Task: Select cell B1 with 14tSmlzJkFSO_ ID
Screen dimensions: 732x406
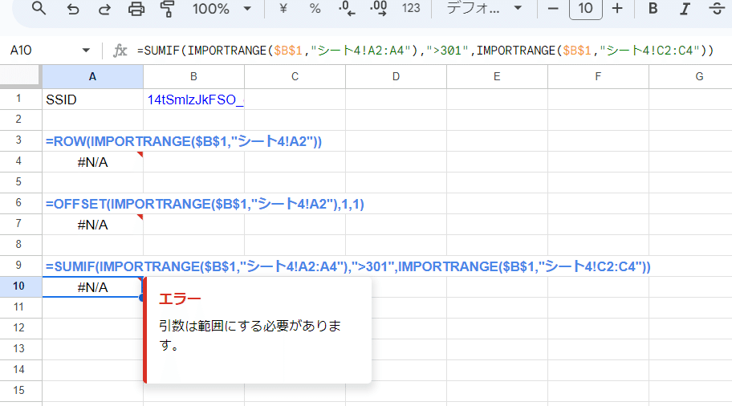Action: tap(193, 99)
